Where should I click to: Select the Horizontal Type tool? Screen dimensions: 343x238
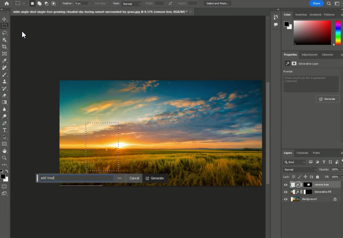[x=4, y=130]
